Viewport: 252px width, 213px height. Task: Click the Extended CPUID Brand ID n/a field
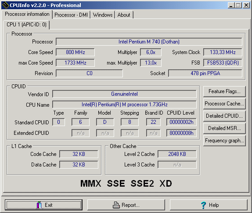coord(153,133)
